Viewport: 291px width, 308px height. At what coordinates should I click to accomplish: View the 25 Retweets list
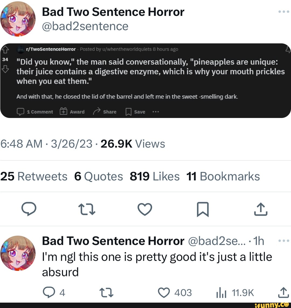[x=34, y=177]
